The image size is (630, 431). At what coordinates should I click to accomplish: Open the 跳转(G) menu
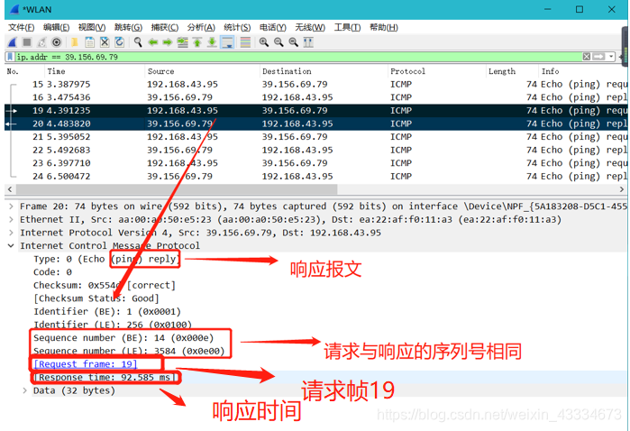pyautogui.click(x=128, y=27)
